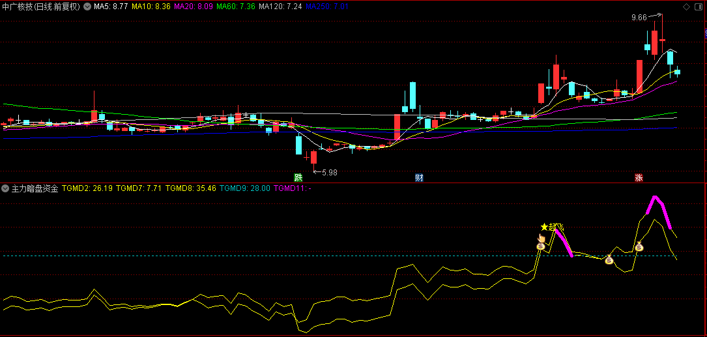Click the last cyan candlestick on the right

pyautogui.click(x=677, y=72)
